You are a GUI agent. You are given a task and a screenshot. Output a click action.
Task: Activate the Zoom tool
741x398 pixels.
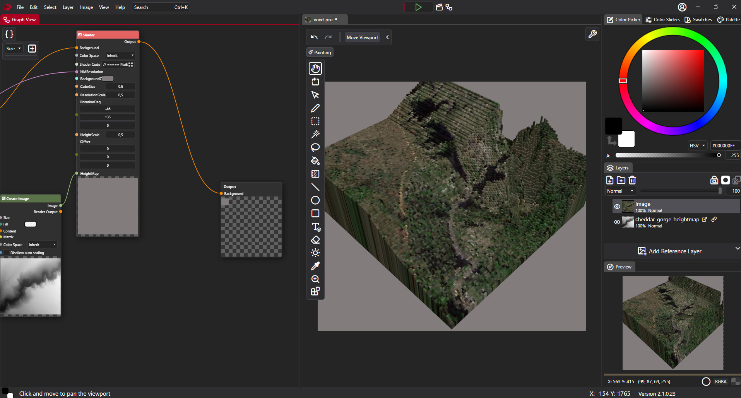click(315, 279)
